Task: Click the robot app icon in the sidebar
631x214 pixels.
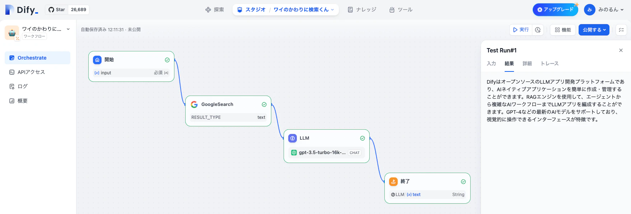Action: 12,33
